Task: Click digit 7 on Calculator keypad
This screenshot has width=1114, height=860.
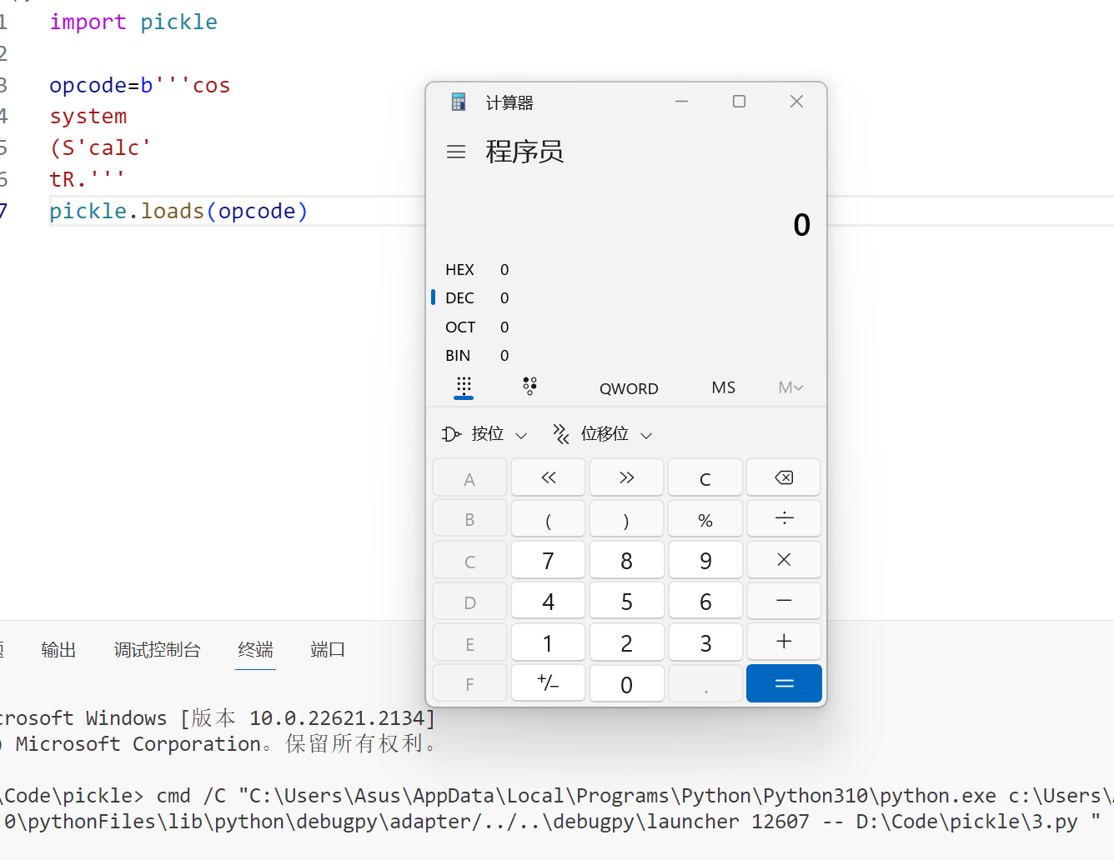Action: tap(548, 560)
